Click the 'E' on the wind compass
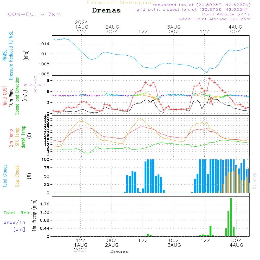This screenshot has width=260, height=260. (45, 85)
